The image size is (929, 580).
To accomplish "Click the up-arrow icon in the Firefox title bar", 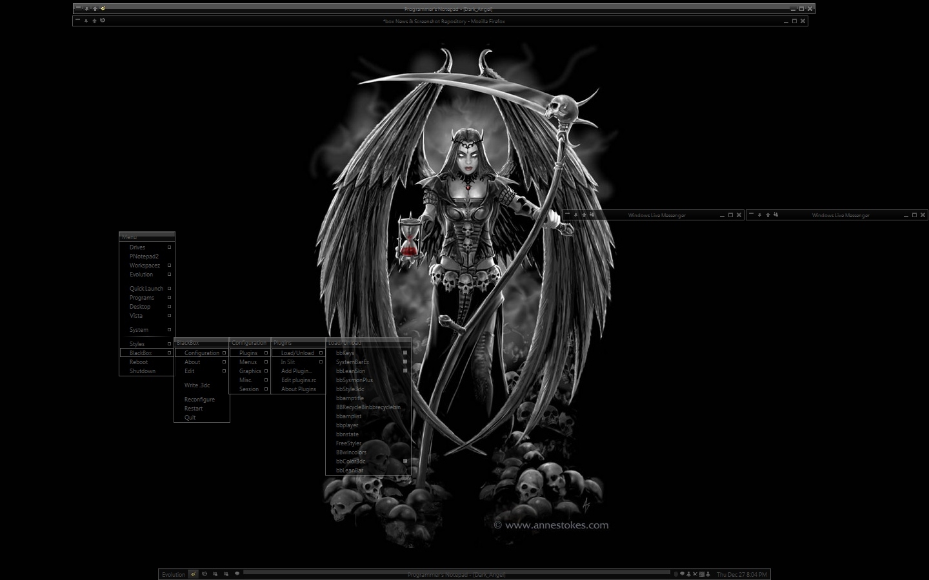I will (x=94, y=21).
